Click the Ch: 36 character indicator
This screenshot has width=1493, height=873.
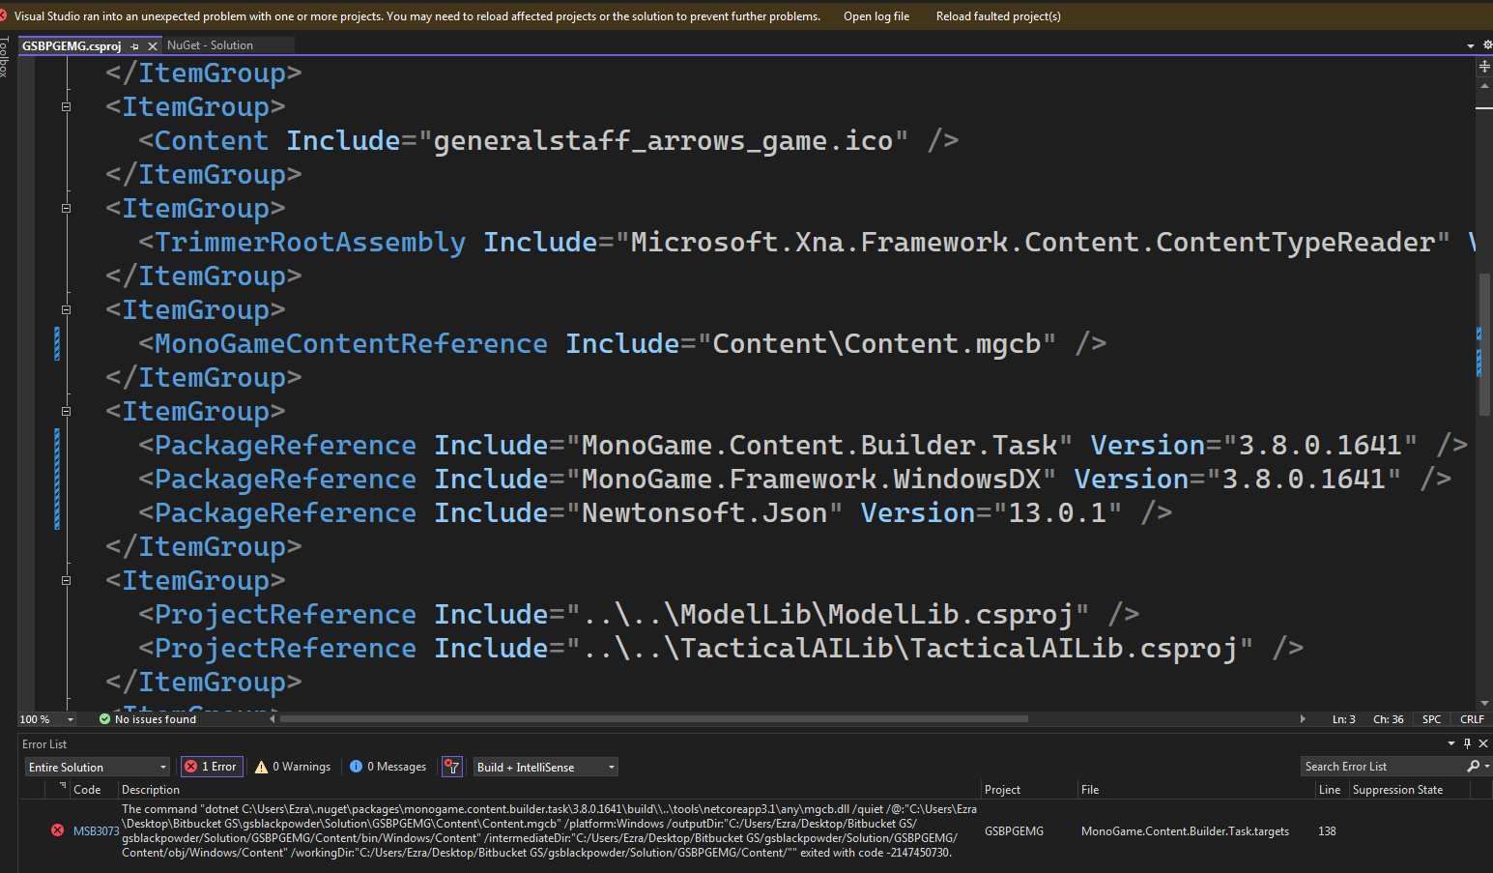(x=1388, y=719)
